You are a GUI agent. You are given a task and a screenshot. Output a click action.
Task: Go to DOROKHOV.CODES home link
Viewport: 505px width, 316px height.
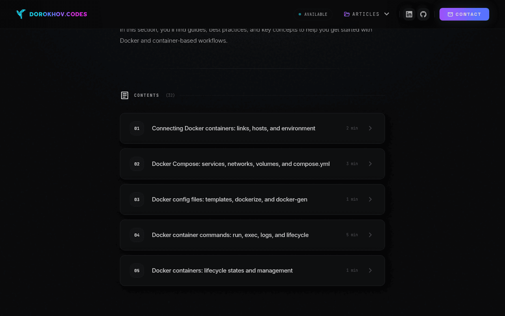51,14
